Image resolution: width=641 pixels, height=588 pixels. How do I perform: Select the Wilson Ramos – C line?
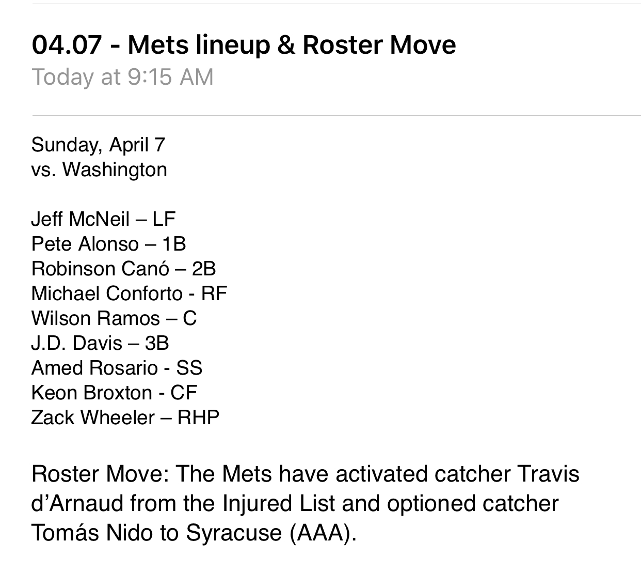(114, 318)
